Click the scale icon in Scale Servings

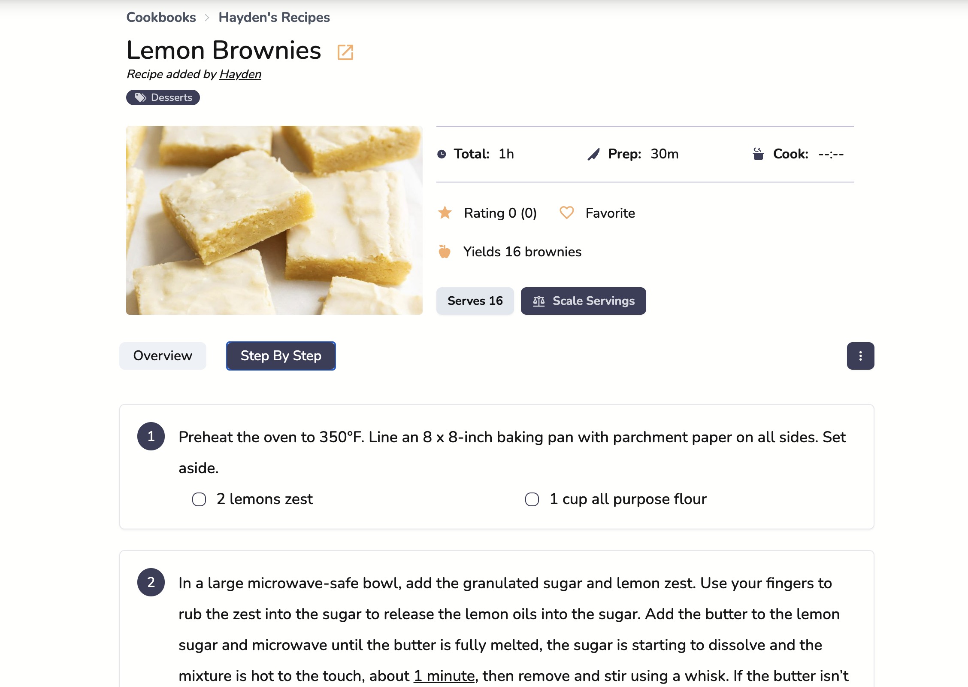click(539, 301)
